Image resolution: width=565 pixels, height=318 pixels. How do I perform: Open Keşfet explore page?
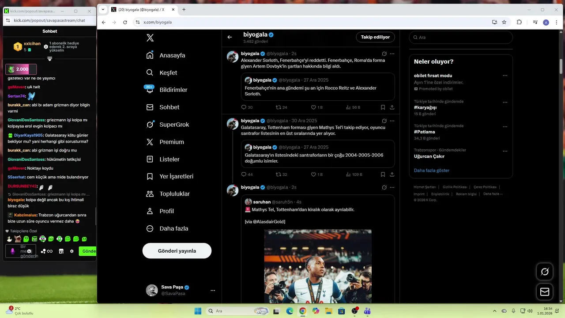click(x=162, y=72)
